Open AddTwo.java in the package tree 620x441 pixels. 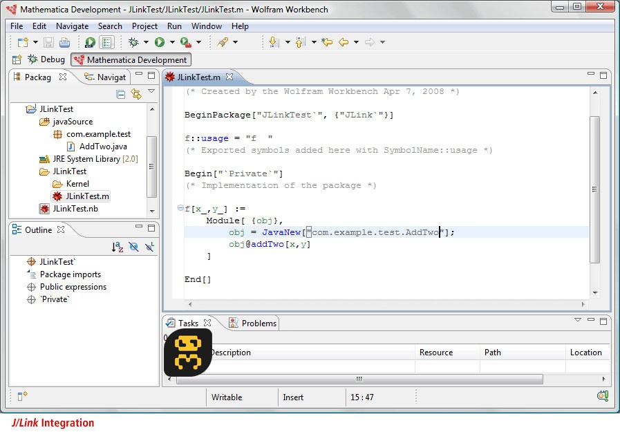[102, 147]
